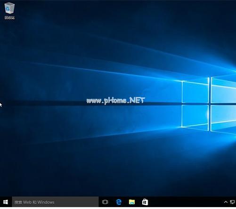This screenshot has width=236, height=209.
Task: Select the Recycle Bin desktop icon
Action: pyautogui.click(x=9, y=11)
